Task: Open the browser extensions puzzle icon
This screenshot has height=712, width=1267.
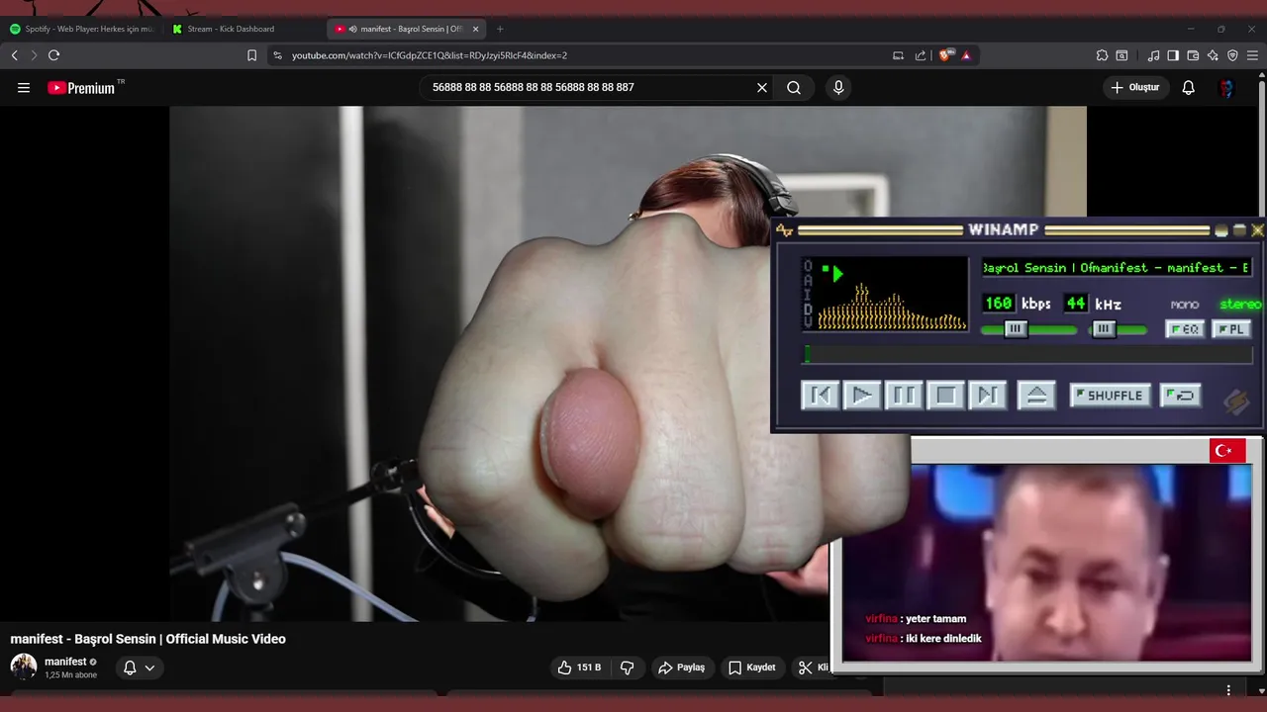Action: coord(1102,55)
